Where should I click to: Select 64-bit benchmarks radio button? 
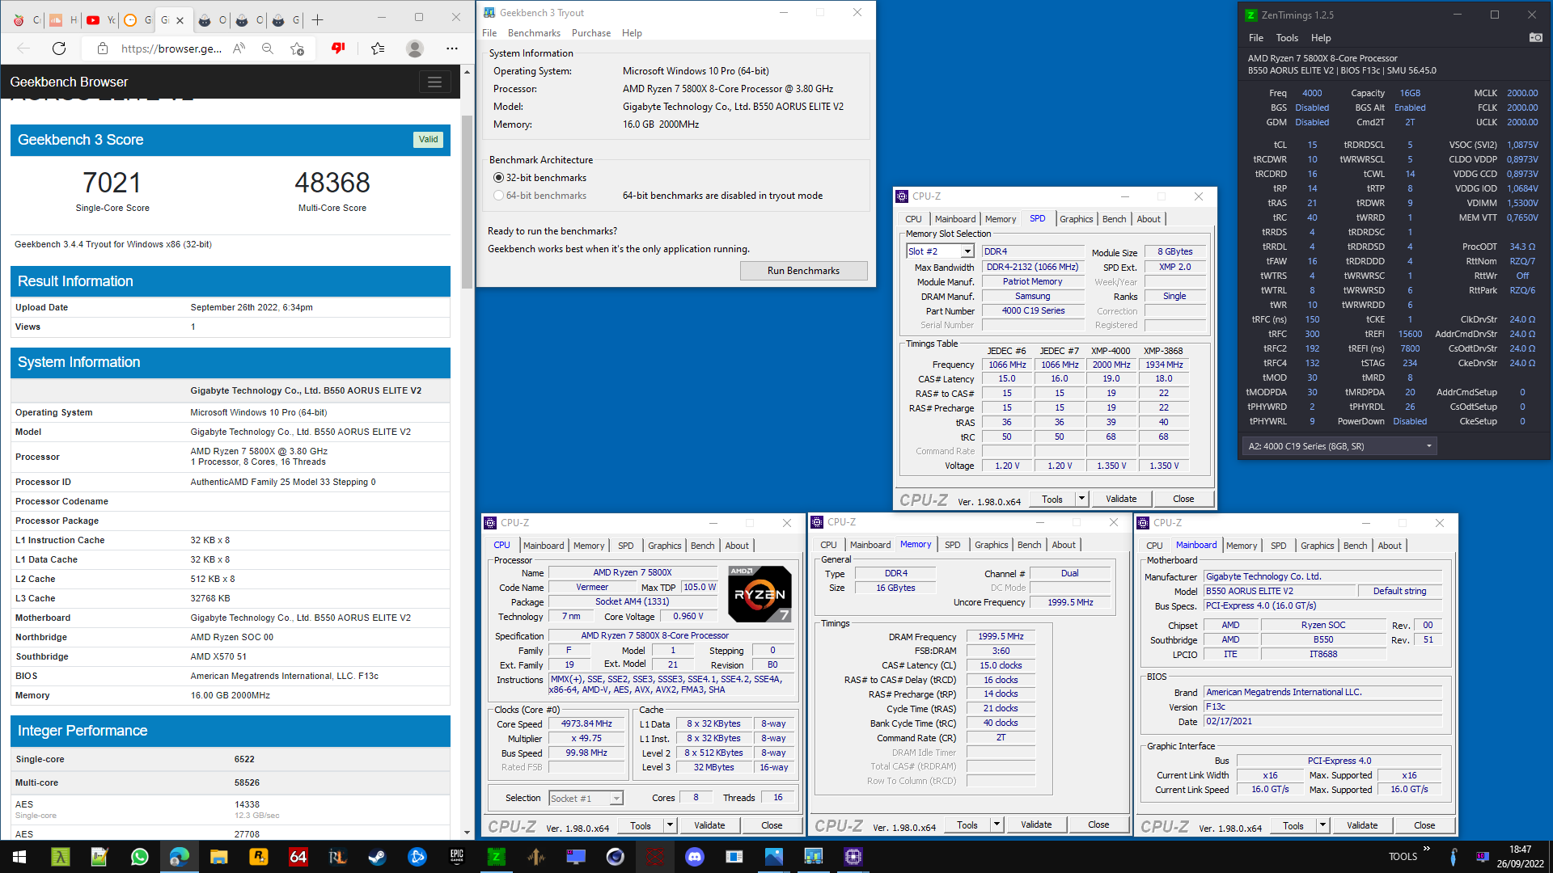click(x=498, y=196)
